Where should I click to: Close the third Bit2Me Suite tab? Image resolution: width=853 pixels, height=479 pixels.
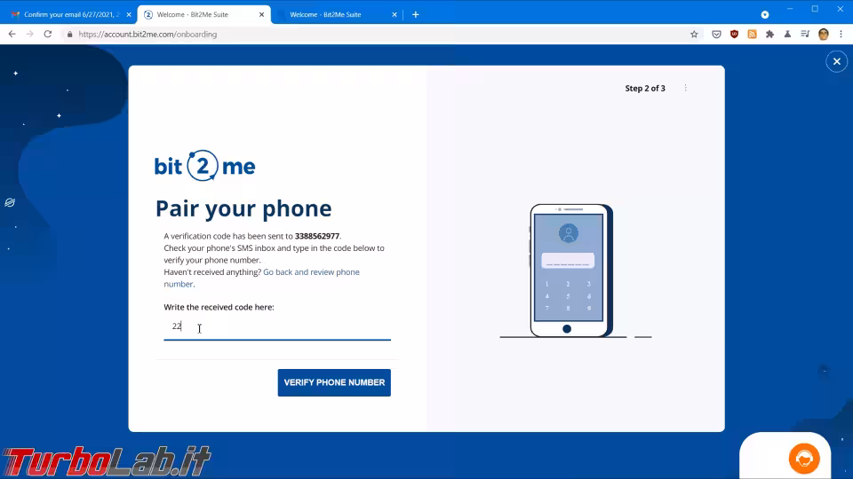pyautogui.click(x=395, y=15)
